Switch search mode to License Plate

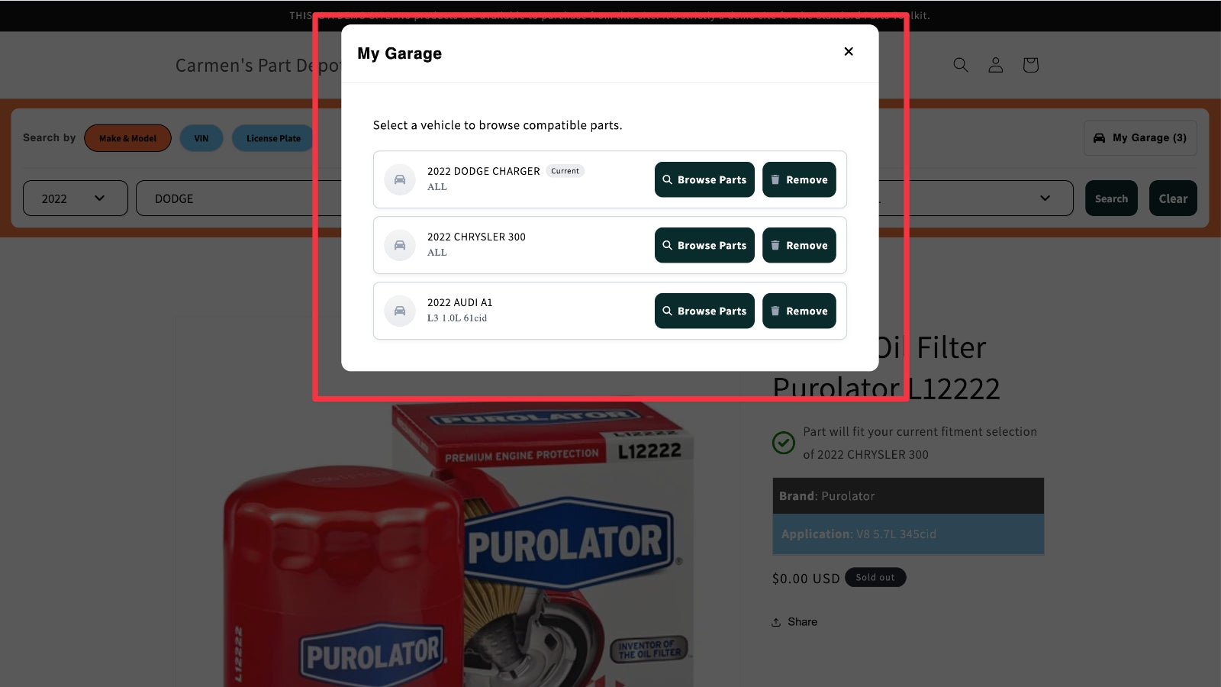click(272, 138)
